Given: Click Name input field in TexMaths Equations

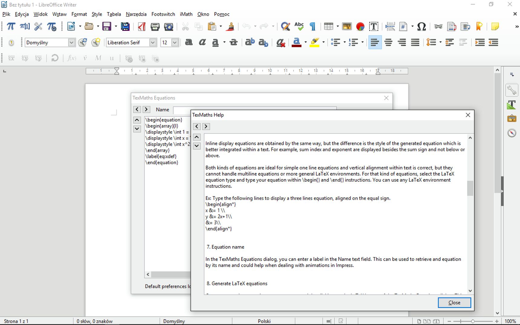Looking at the screenshot, I should pos(255,110).
